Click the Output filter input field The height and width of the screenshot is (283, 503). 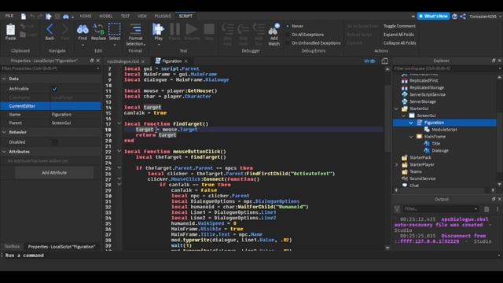click(x=441, y=209)
